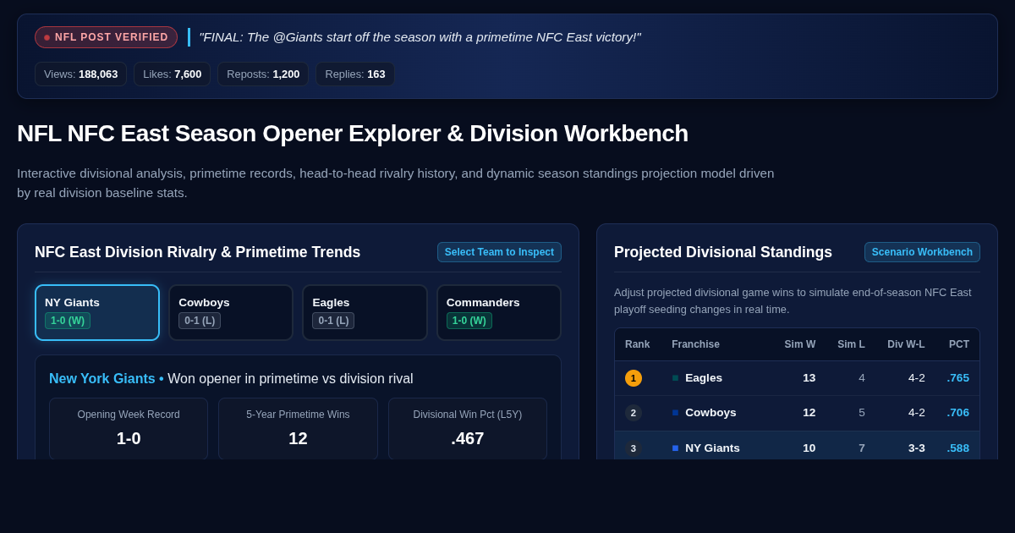The height and width of the screenshot is (533, 1015).
Task: Click the NFL POST VERIFIED badge
Action: tap(106, 37)
